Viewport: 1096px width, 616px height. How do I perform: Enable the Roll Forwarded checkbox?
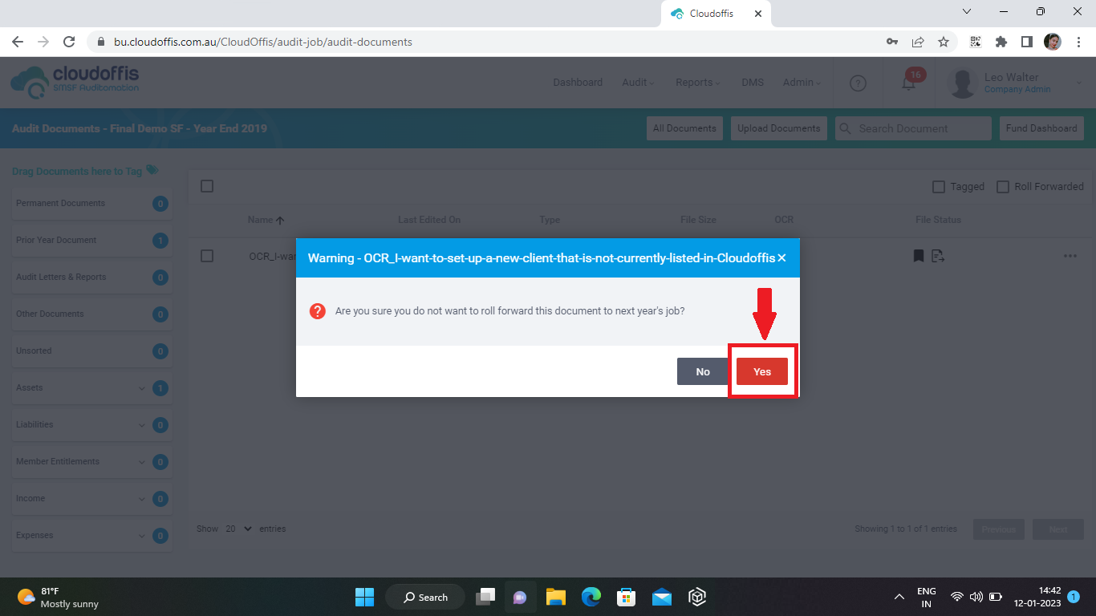click(1003, 187)
